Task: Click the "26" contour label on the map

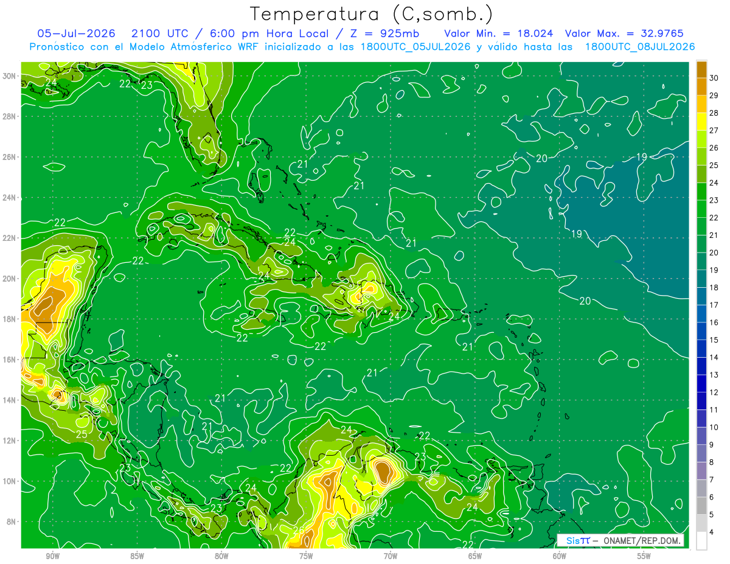Action: click(x=298, y=531)
